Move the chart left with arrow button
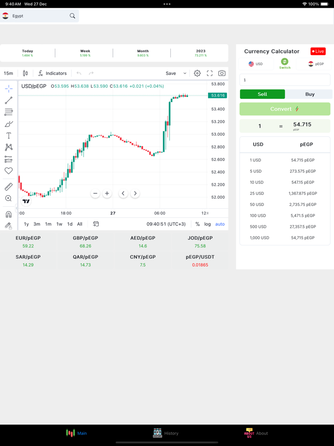This screenshot has width=334, height=446. pyautogui.click(x=123, y=193)
